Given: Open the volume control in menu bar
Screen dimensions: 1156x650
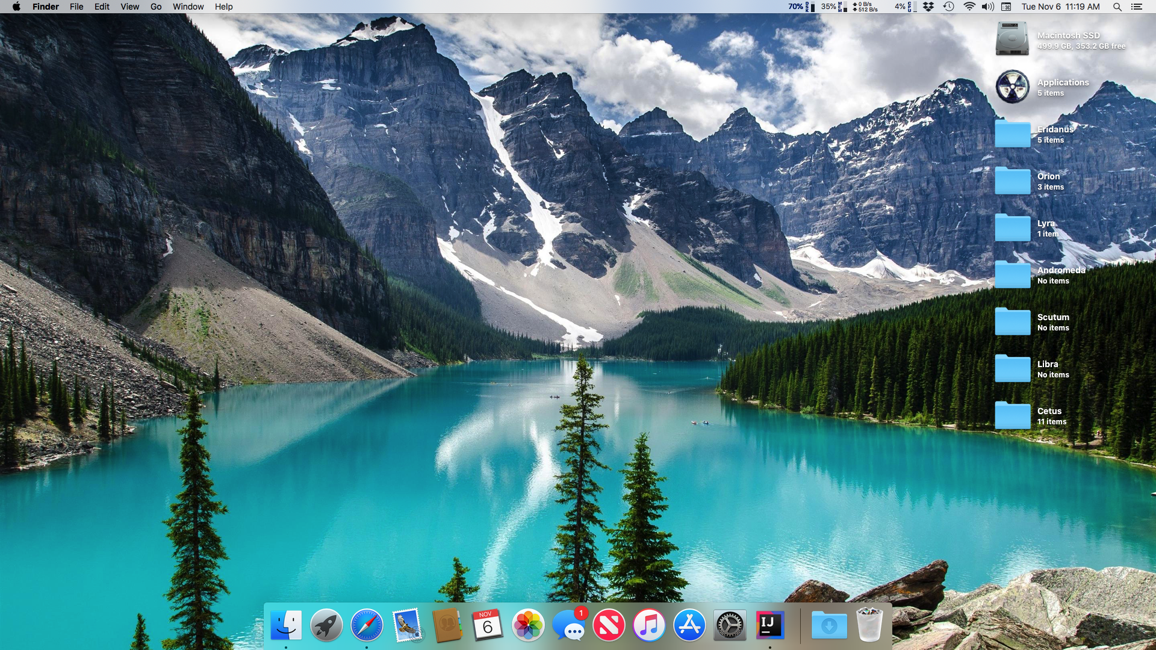Looking at the screenshot, I should (x=987, y=7).
